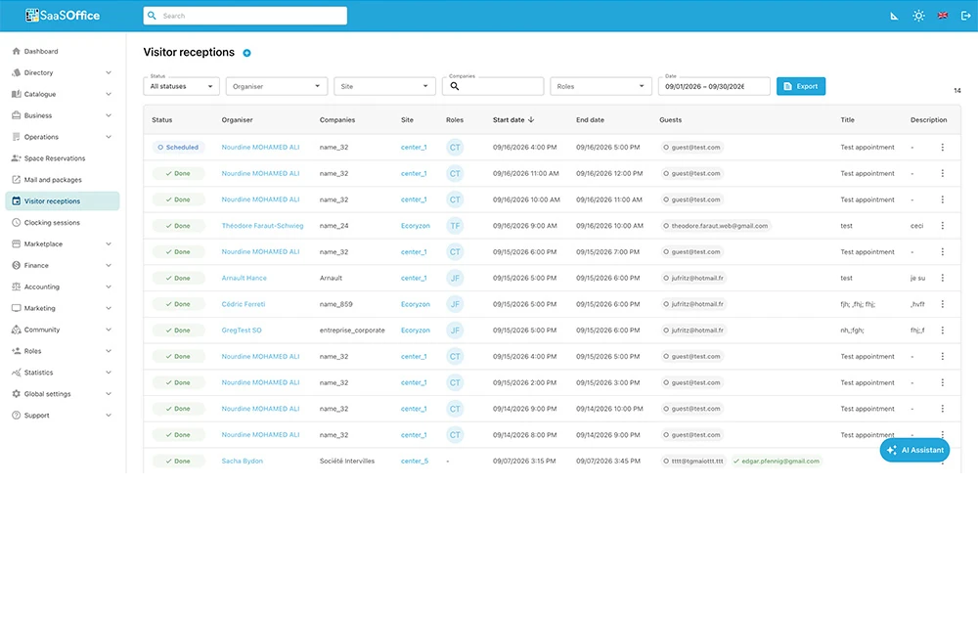The width and height of the screenshot is (978, 617).
Task: Open the Roles sidebar item
Action: pyautogui.click(x=63, y=351)
